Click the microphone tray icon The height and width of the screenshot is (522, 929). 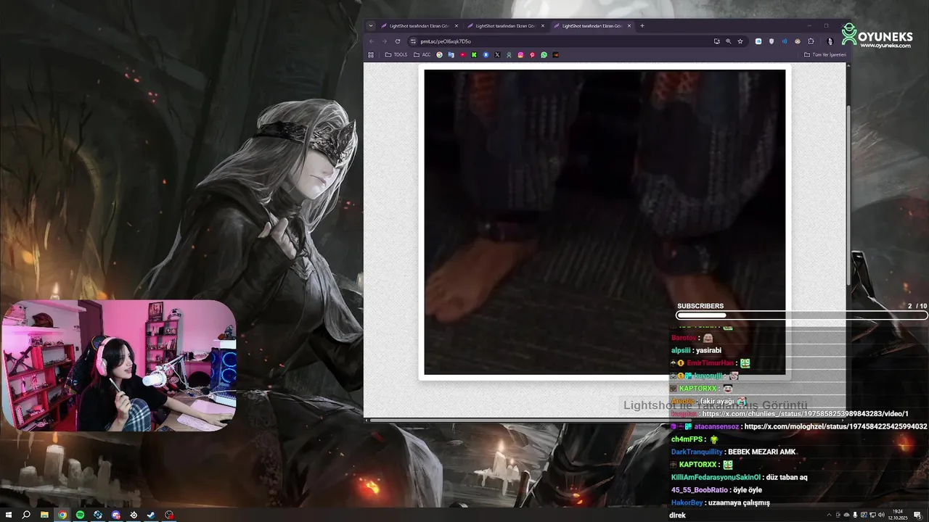pos(855,515)
